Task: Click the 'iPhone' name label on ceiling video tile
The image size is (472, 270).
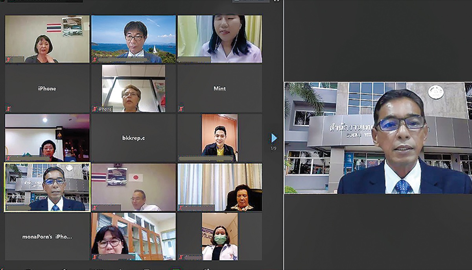Action: point(105,109)
